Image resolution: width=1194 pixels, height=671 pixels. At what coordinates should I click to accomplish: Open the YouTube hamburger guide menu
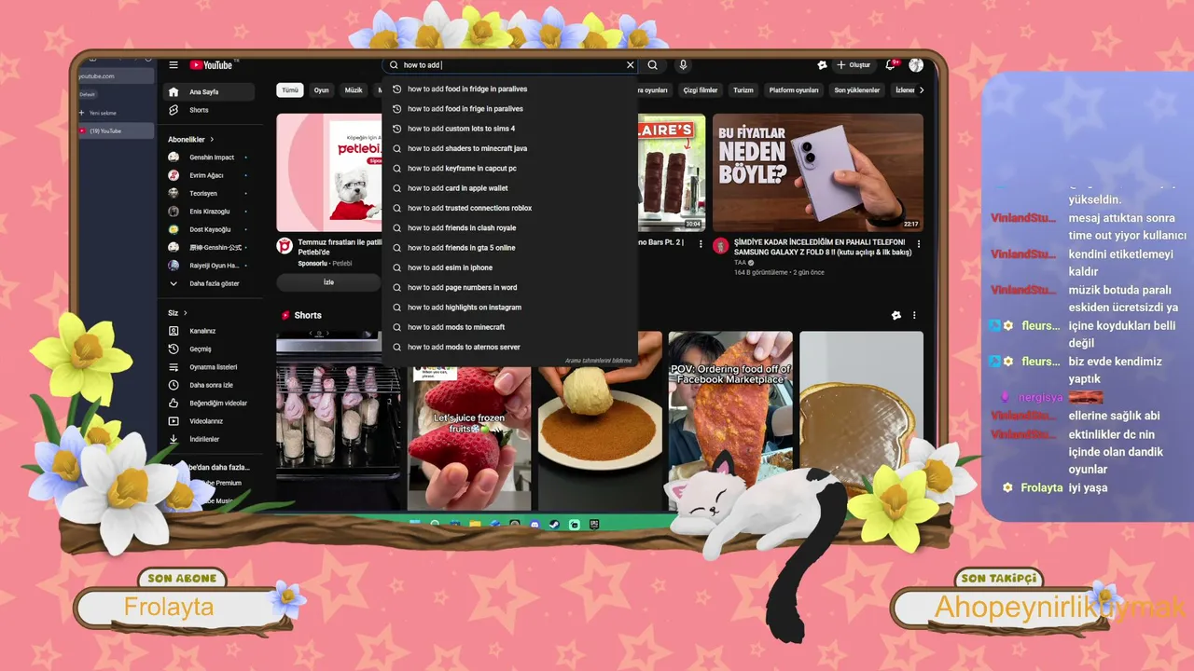coord(174,65)
